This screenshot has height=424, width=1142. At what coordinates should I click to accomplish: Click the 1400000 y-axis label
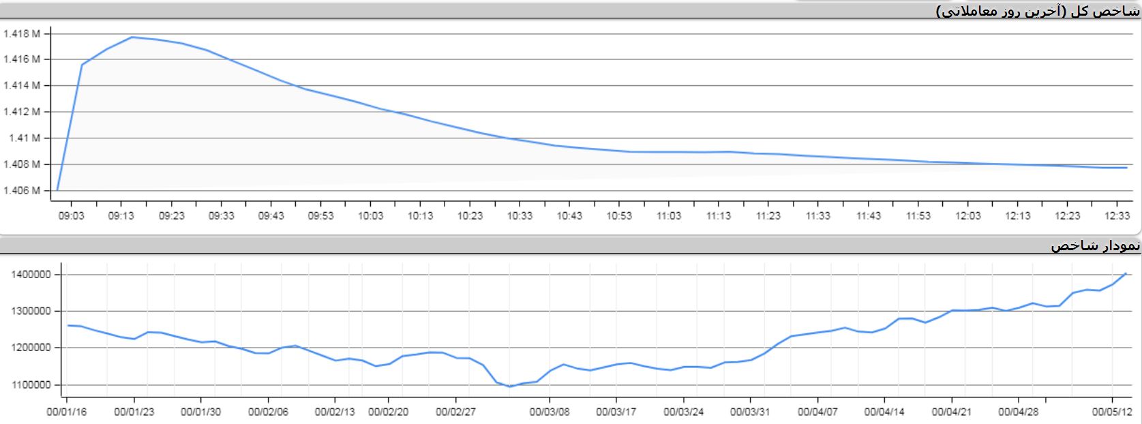tap(31, 275)
